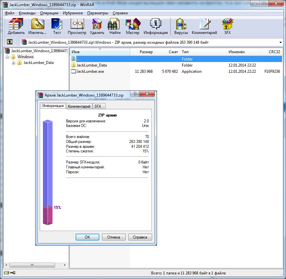Image resolution: width=286 pixels, height=279 pixels.
Task: Collapse the Windows tree node
Action: 7,57
